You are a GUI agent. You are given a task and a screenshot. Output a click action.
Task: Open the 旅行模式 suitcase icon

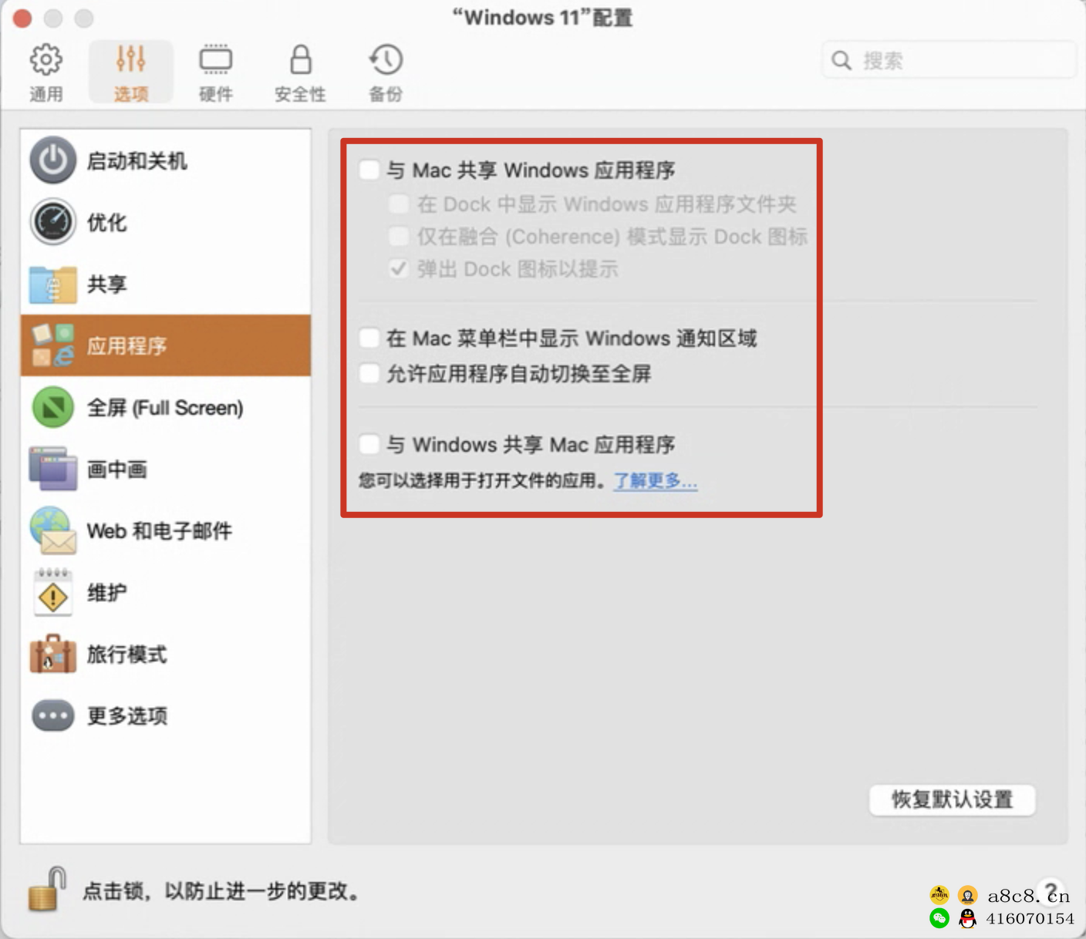[x=52, y=654]
